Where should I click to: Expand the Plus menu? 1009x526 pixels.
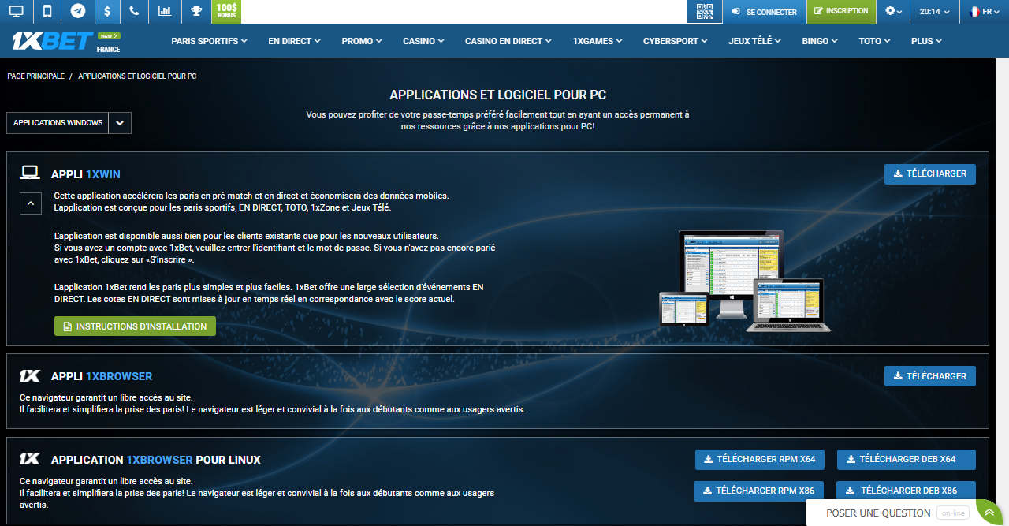point(926,41)
